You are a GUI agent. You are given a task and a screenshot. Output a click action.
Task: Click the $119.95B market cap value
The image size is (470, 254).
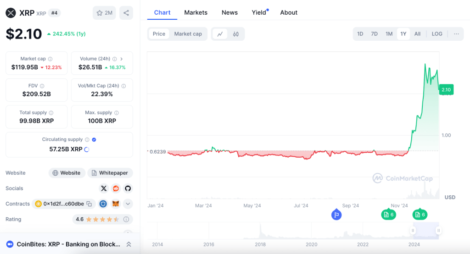pyautogui.click(x=25, y=67)
